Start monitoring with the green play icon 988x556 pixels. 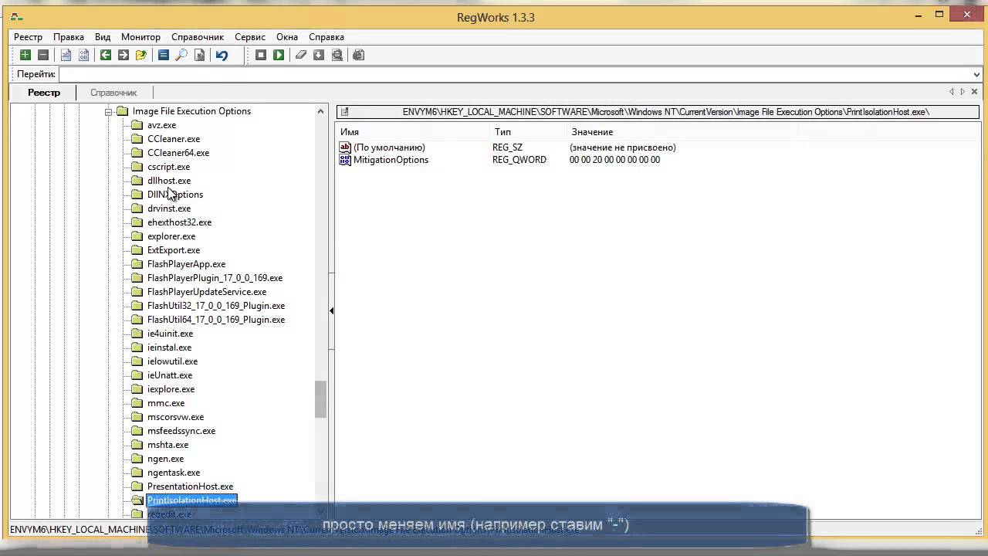click(x=279, y=55)
